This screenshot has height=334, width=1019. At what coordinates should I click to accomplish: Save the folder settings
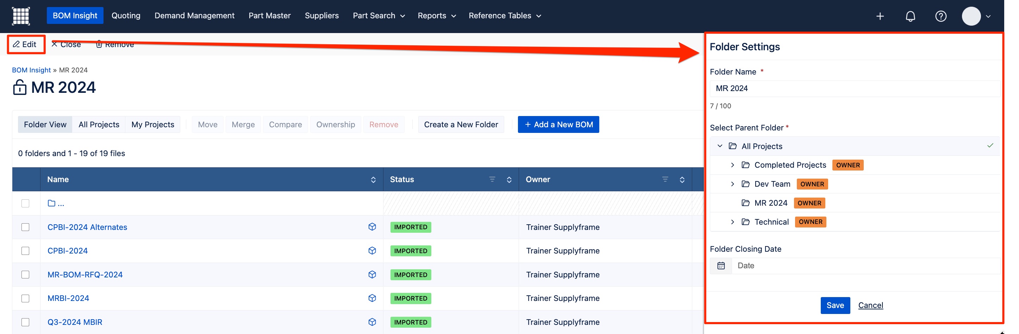[x=835, y=306]
